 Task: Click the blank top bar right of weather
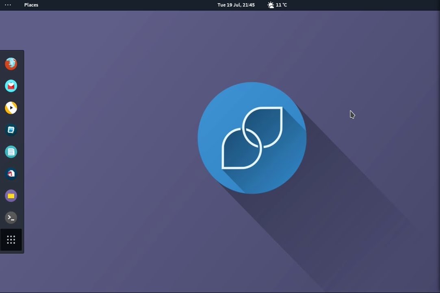tap(366, 5)
